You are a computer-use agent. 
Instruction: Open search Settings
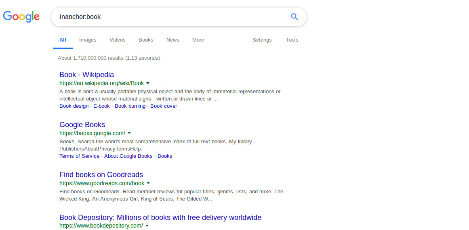262,40
